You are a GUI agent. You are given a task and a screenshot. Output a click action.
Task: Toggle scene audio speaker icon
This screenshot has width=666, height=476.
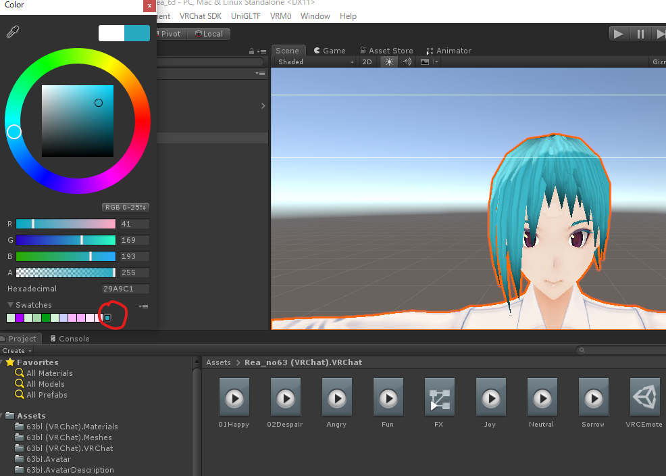(x=407, y=62)
